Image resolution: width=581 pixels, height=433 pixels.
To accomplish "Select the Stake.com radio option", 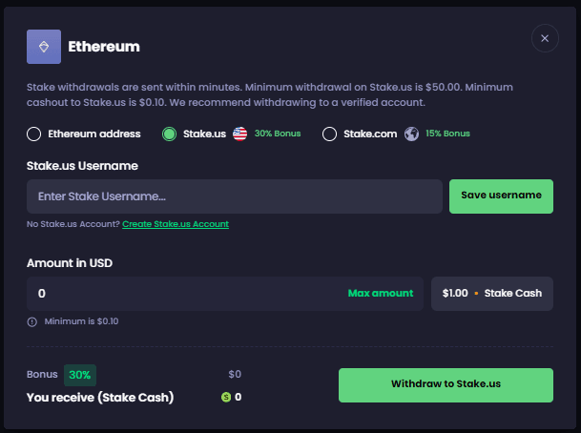I will click(x=330, y=134).
